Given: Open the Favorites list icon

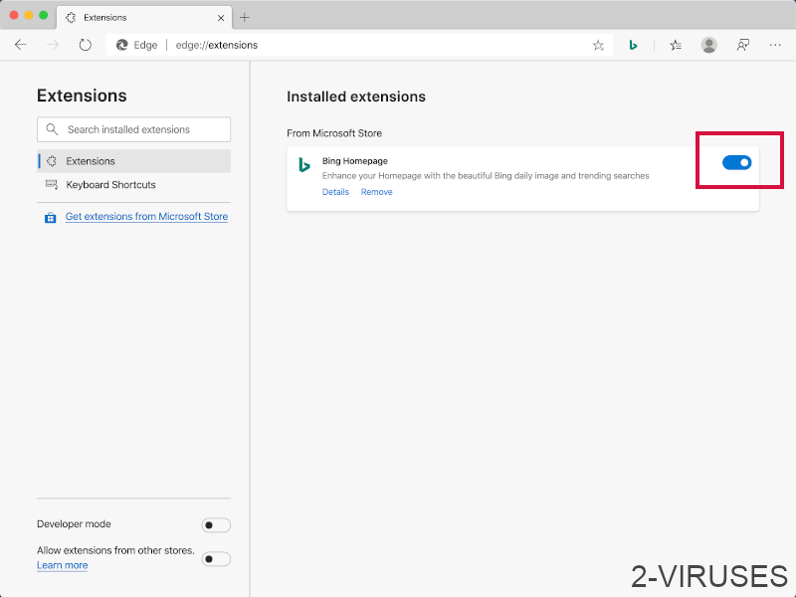Looking at the screenshot, I should [676, 45].
